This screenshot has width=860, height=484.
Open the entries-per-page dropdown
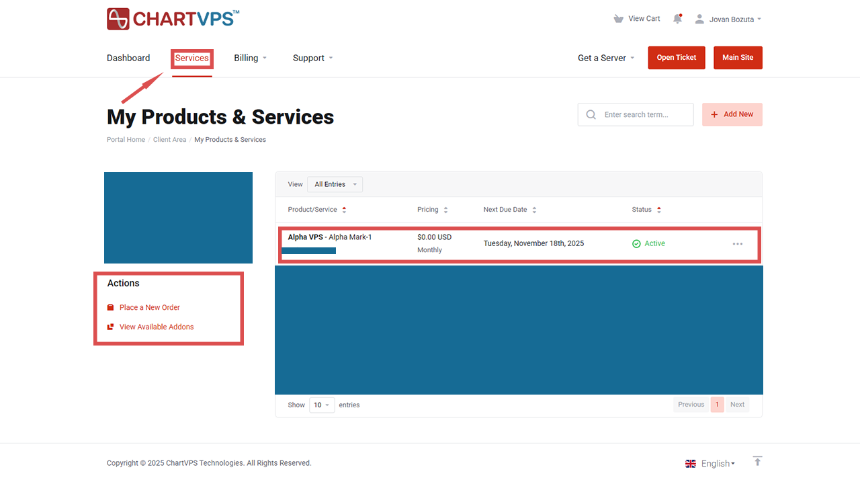[322, 405]
